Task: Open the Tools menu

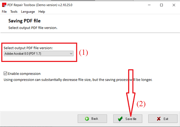Action: click(14, 11)
